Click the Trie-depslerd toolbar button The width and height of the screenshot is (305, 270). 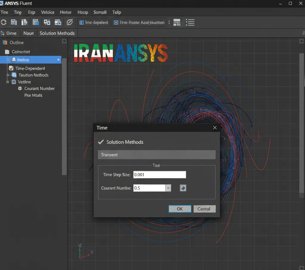94,23
